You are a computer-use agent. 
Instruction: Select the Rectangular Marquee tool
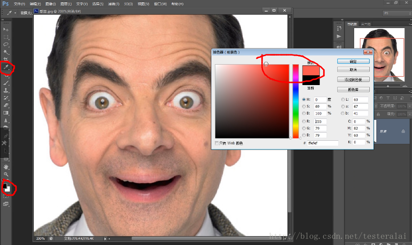click(6, 37)
